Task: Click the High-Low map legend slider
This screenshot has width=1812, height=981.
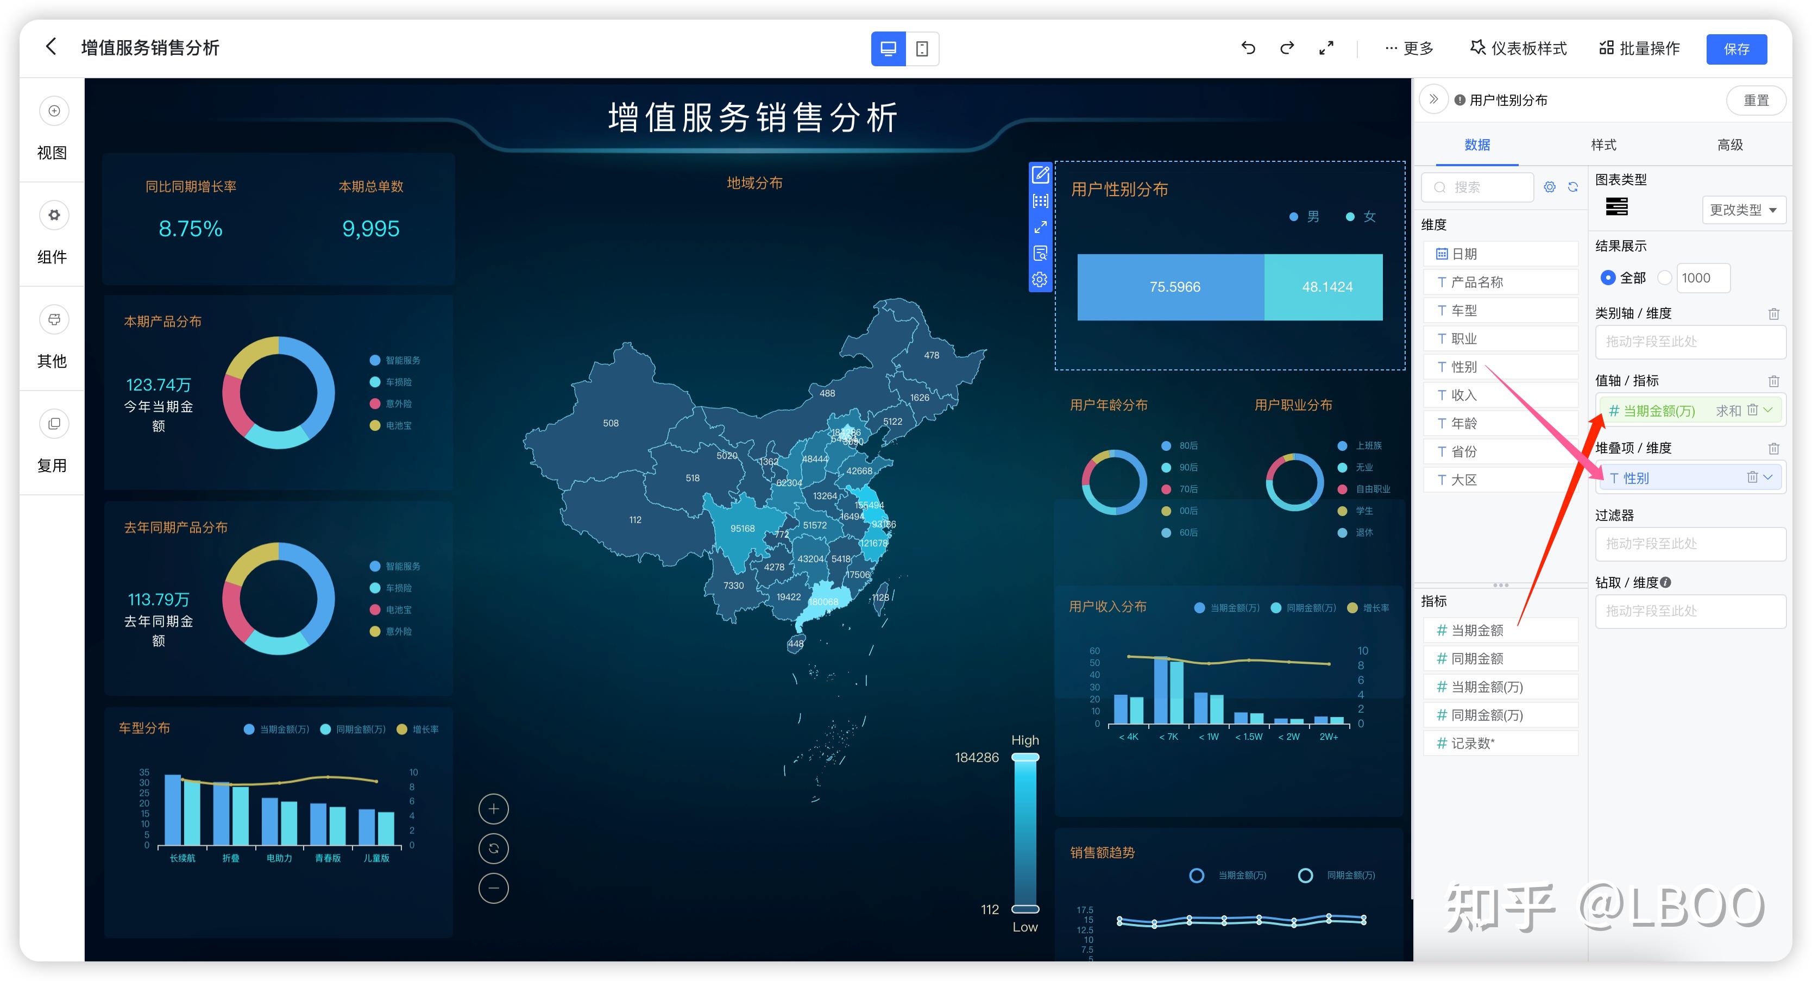Action: click(x=1025, y=833)
